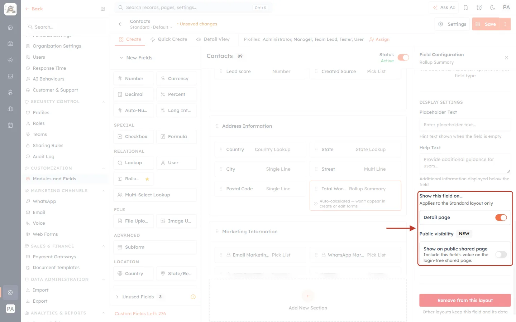Open the Standard Default layout dropdown
Viewport: 516px width, 322px height.
tap(151, 27)
